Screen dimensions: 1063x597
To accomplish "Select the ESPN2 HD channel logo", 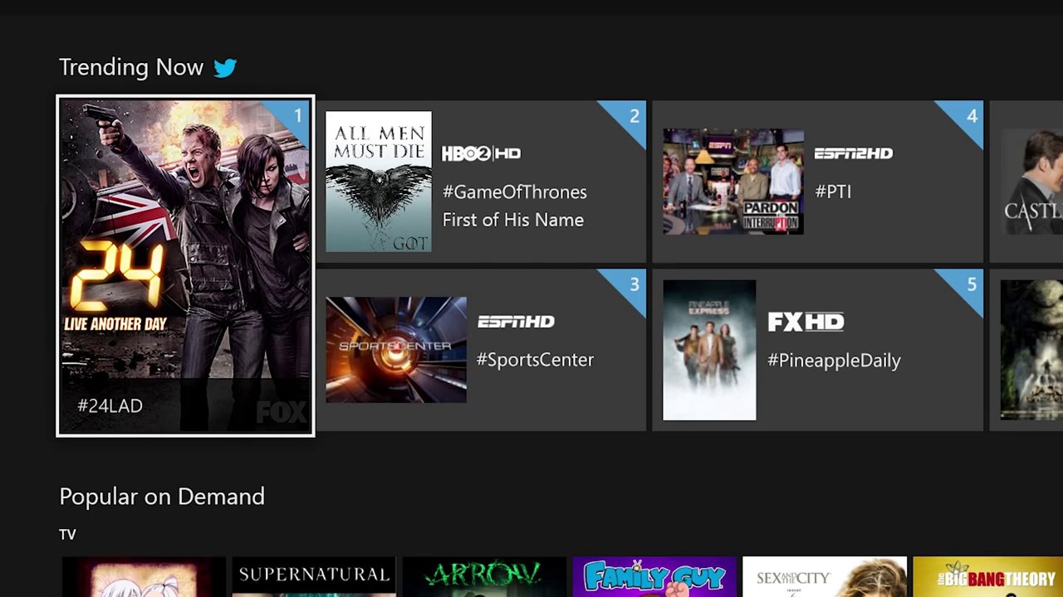I will point(853,153).
